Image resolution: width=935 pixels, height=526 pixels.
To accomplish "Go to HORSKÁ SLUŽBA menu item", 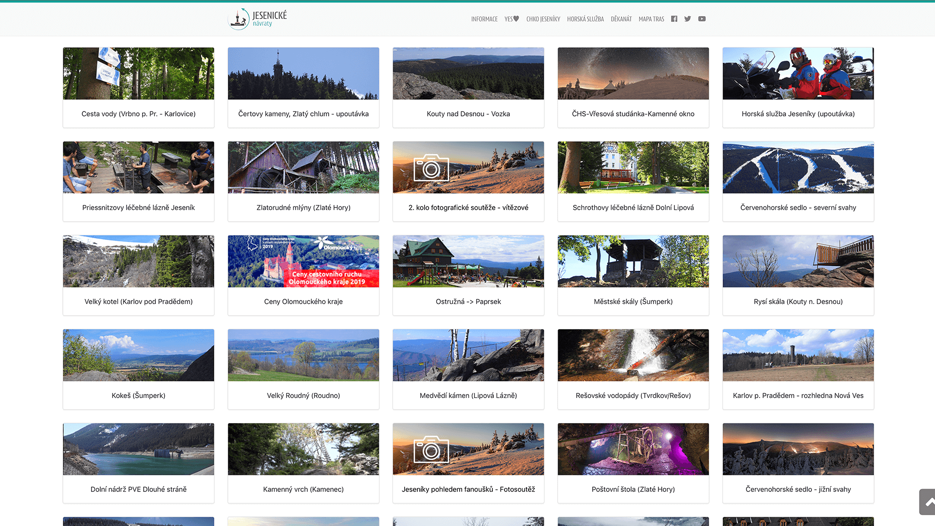I will pos(585,19).
